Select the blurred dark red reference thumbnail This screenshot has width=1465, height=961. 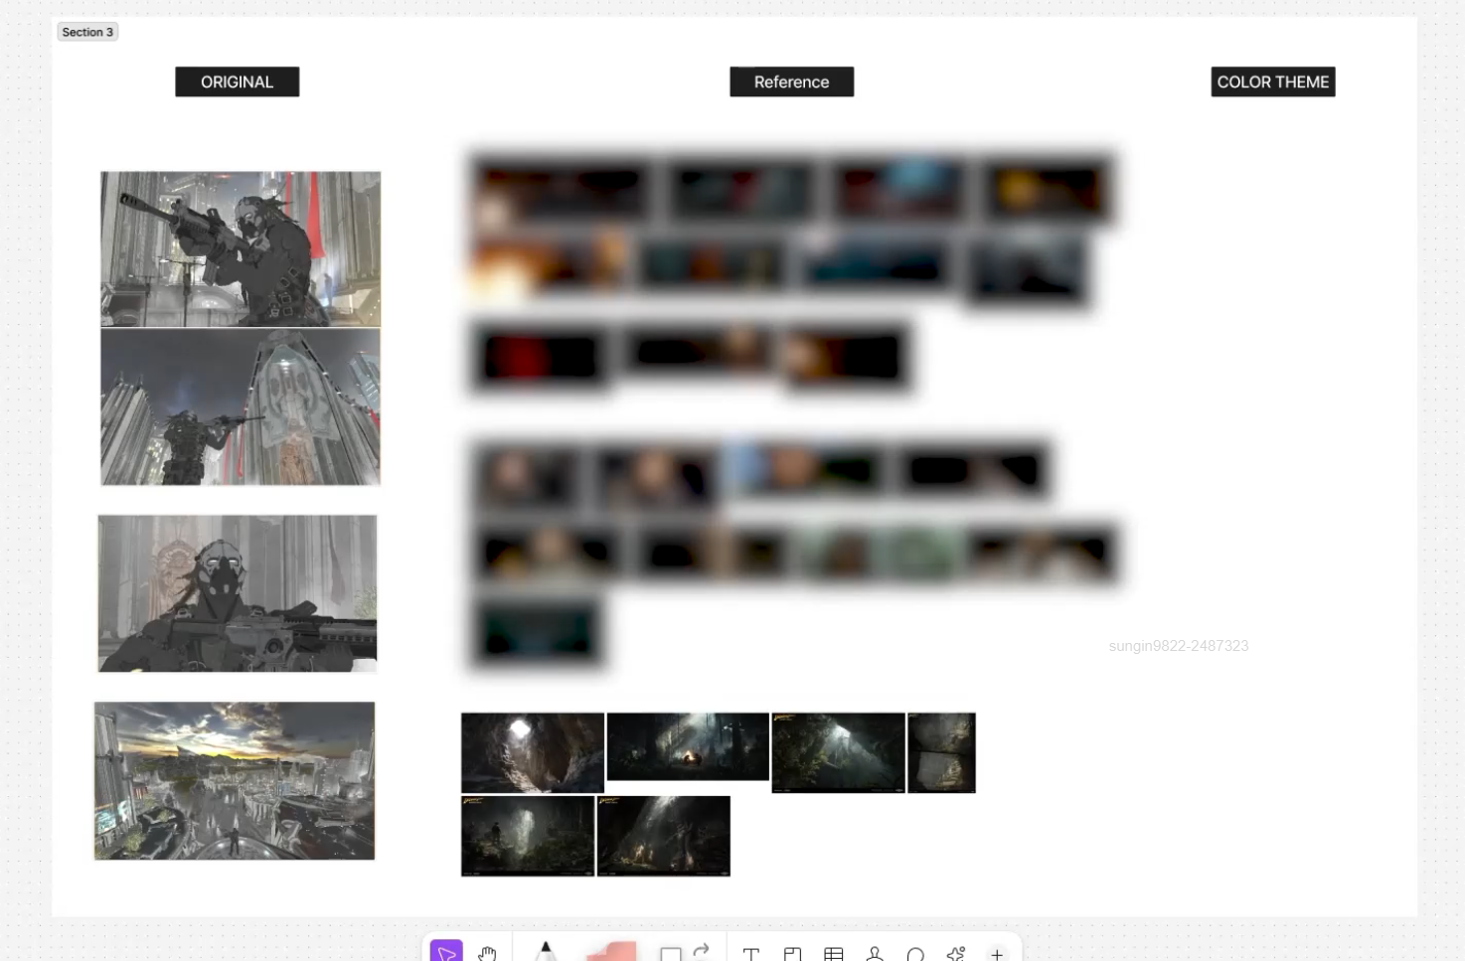540,357
